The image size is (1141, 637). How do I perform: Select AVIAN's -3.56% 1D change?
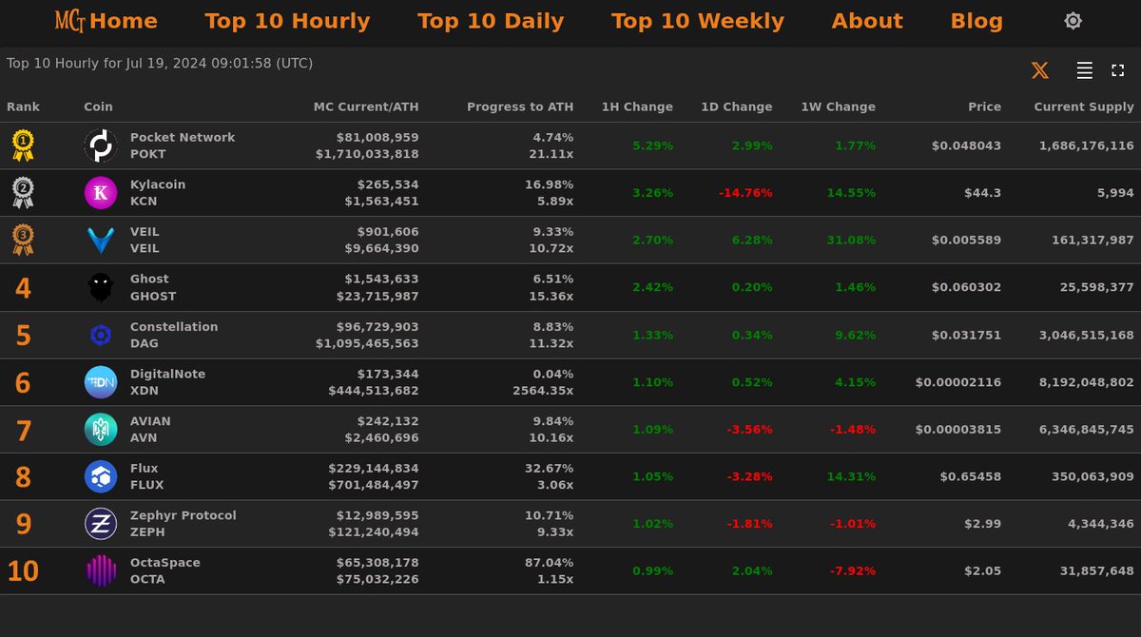pos(750,430)
